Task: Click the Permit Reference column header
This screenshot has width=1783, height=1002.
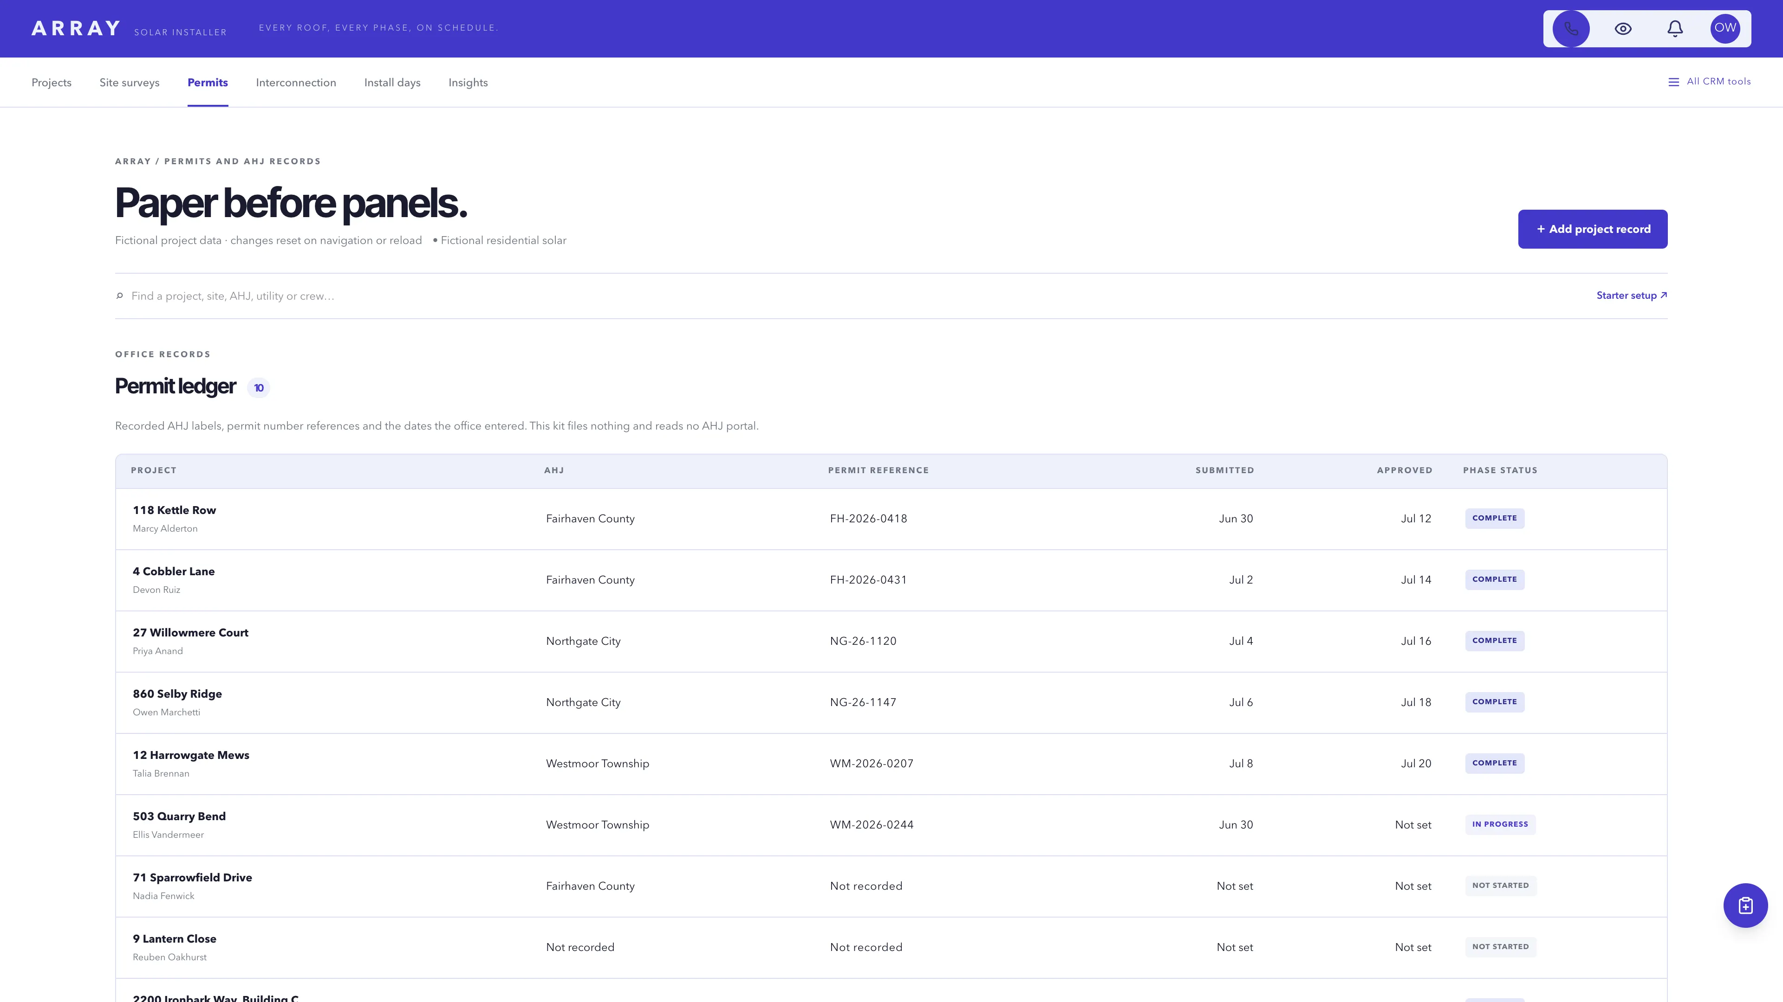Action: [x=878, y=470]
